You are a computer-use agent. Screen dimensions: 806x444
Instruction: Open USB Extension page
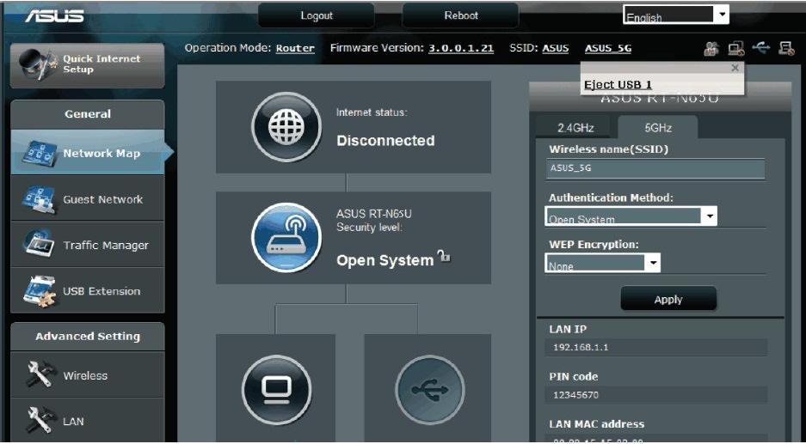[x=88, y=290]
